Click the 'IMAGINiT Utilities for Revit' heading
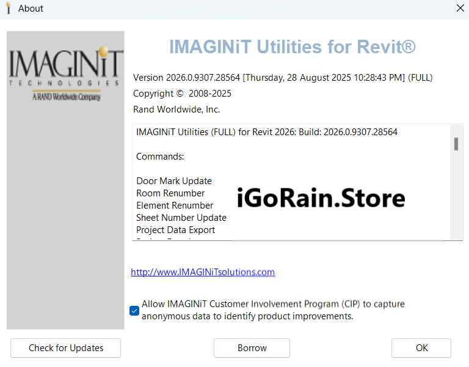Image resolution: width=469 pixels, height=367 pixels. [293, 46]
